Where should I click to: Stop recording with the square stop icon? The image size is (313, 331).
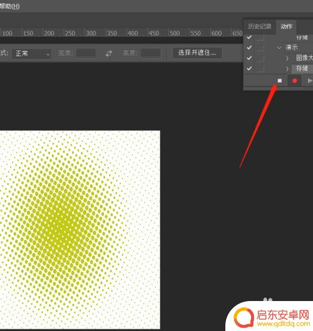point(280,81)
